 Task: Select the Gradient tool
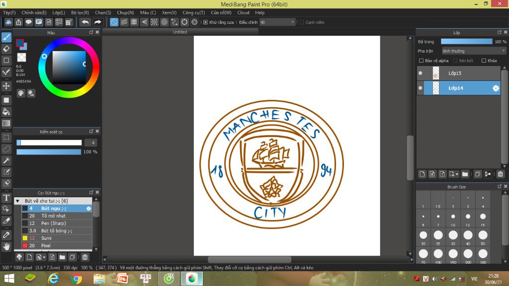[6, 123]
